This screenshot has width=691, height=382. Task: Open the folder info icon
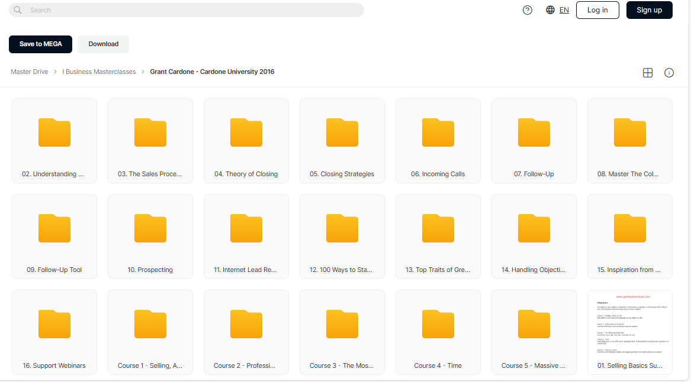click(668, 73)
